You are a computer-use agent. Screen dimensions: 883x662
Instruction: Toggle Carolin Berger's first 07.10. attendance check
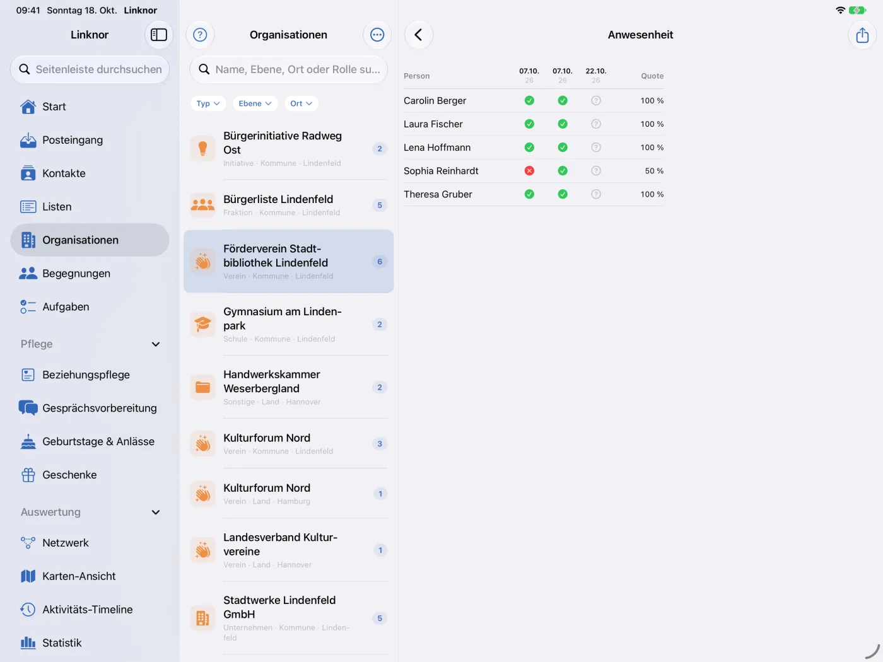tap(529, 101)
